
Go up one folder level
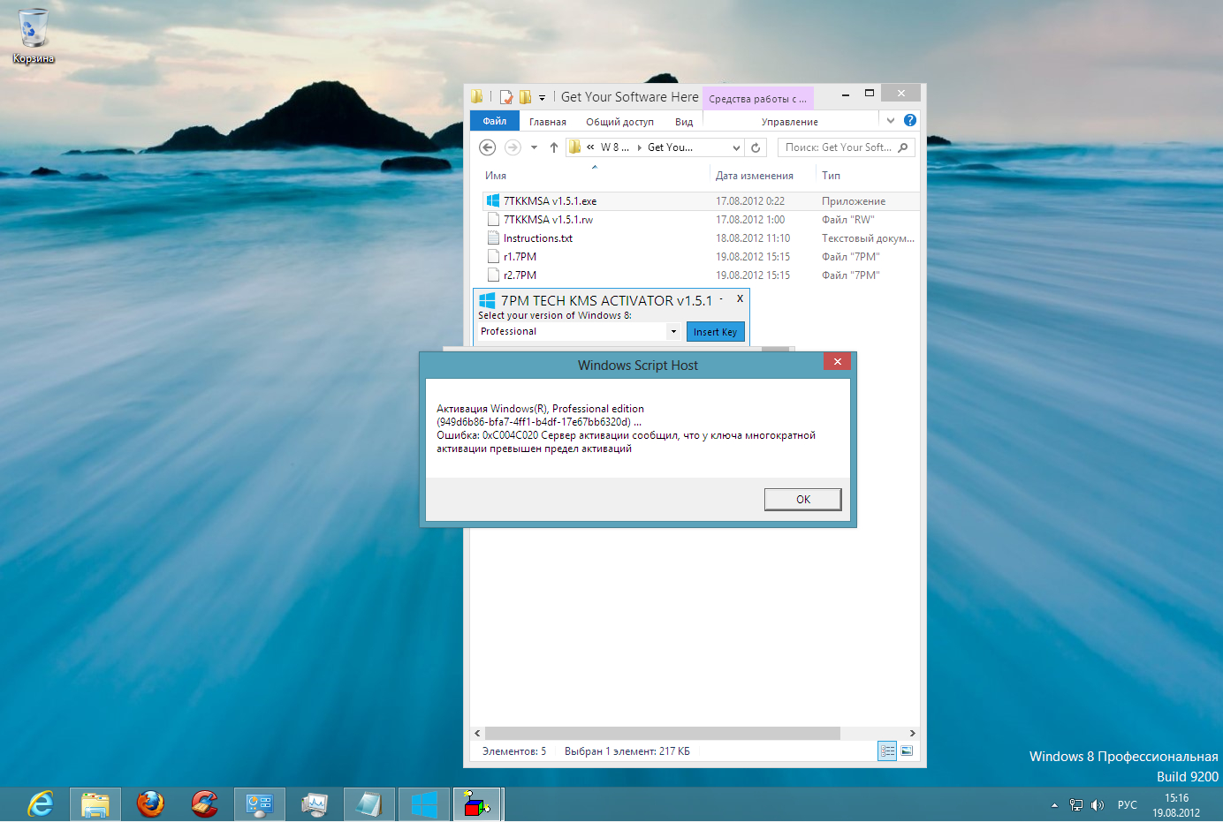point(554,147)
